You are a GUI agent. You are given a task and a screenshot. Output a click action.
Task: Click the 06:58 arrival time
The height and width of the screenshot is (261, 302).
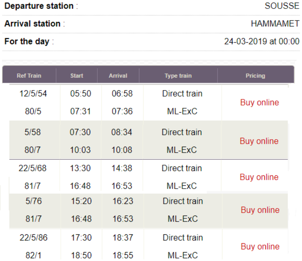(122, 94)
